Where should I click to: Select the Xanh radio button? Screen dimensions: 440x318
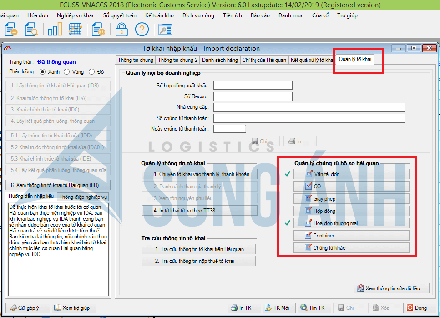point(43,71)
